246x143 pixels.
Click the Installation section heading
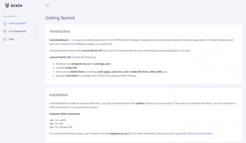(59, 95)
